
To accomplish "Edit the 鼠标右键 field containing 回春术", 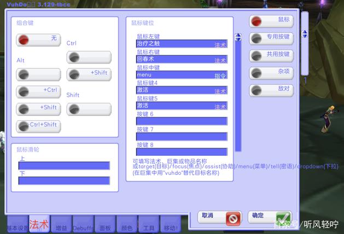I will pos(182,59).
